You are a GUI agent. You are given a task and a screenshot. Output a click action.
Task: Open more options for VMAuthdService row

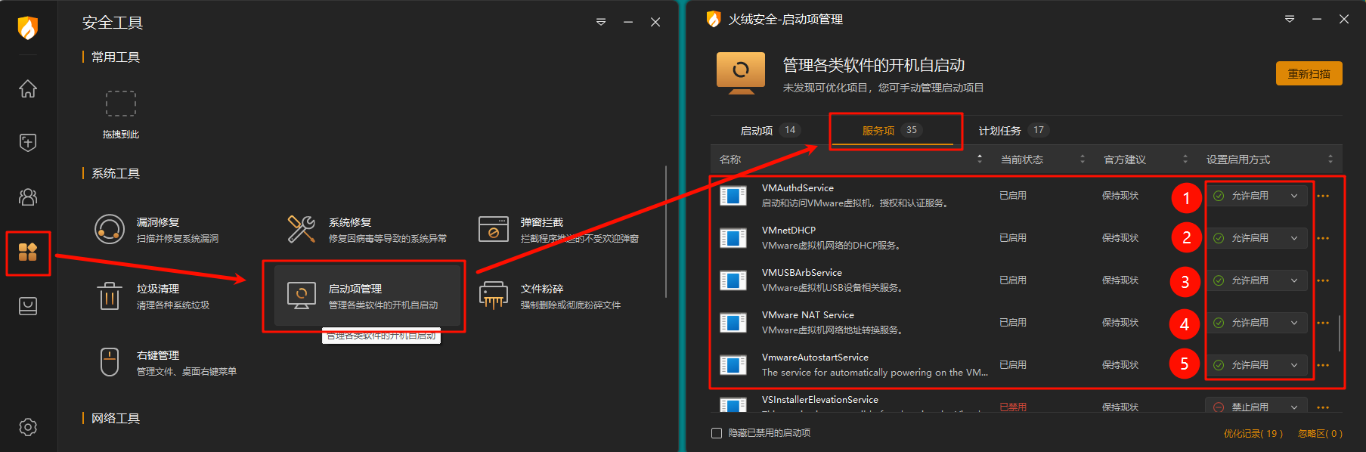tap(1323, 196)
